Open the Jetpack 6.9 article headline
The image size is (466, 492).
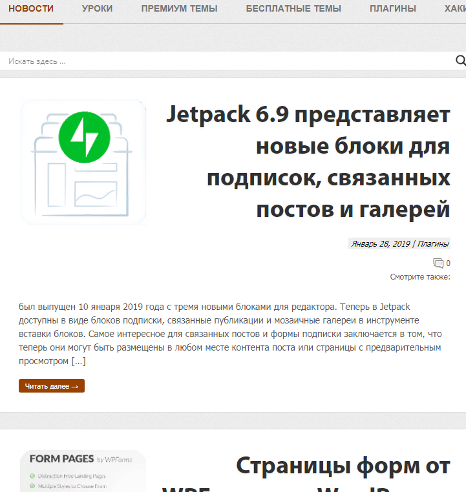coord(308,161)
